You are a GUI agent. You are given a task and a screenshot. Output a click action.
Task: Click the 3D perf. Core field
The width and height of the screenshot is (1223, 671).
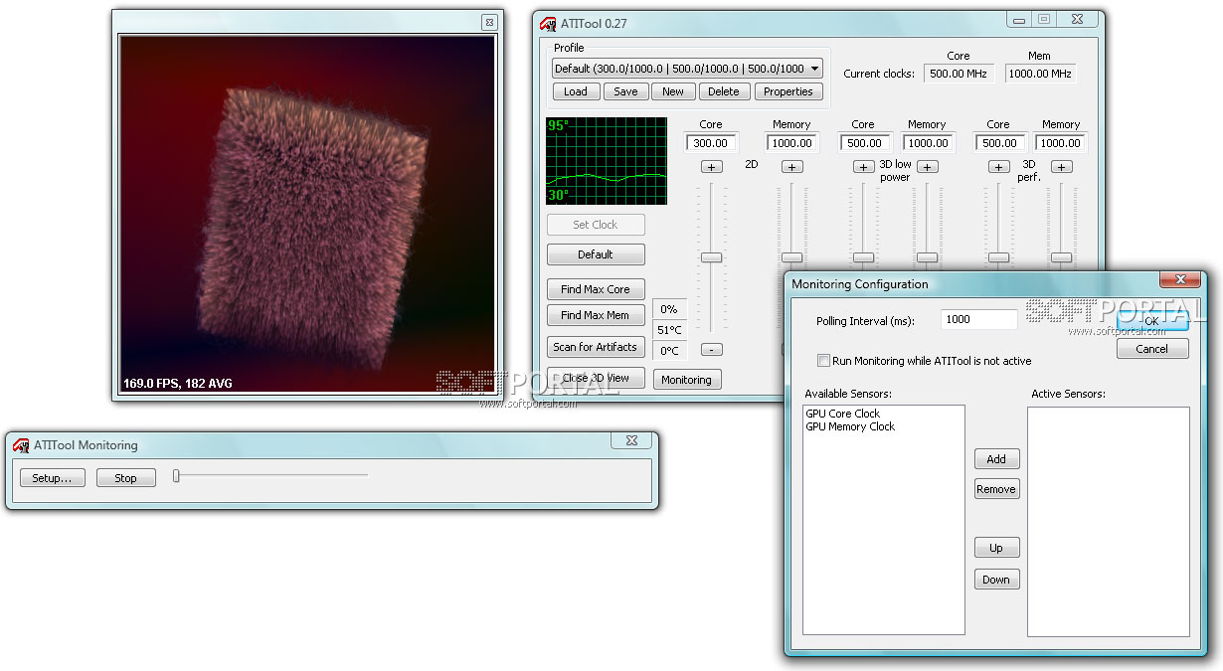998,143
